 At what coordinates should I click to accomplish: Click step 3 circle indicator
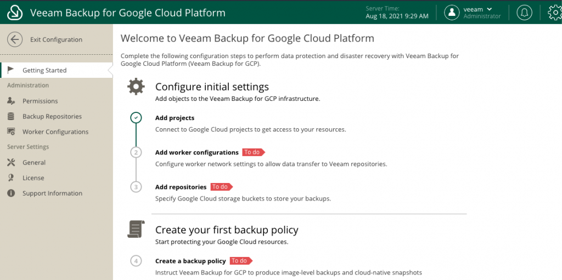(x=136, y=187)
